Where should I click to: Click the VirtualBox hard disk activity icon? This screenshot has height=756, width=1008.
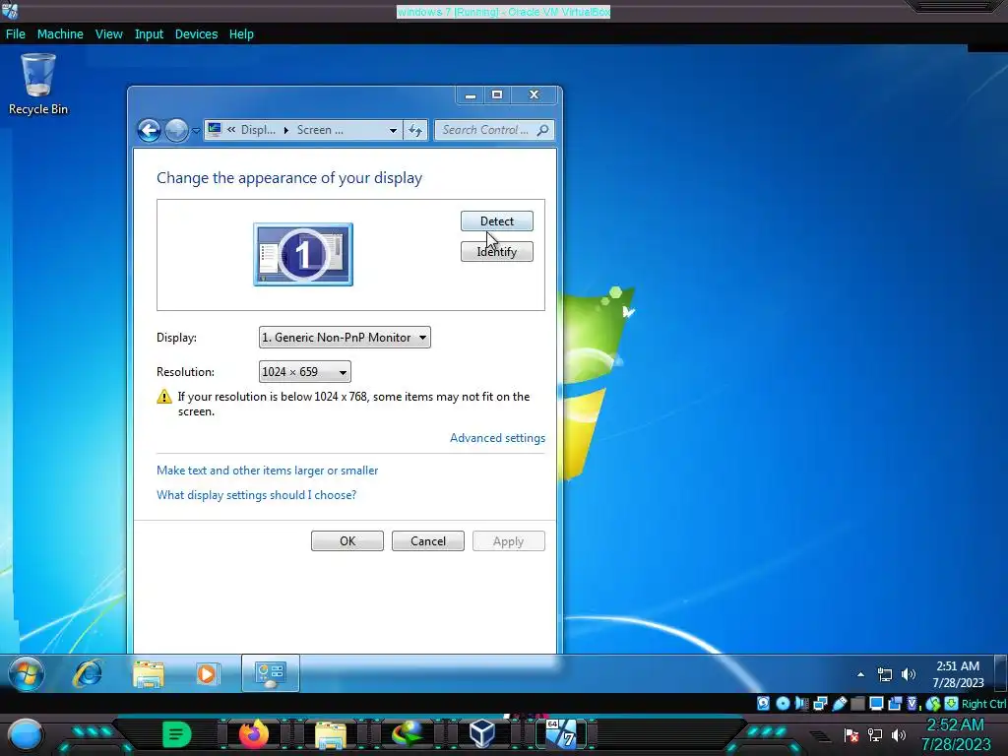(763, 703)
